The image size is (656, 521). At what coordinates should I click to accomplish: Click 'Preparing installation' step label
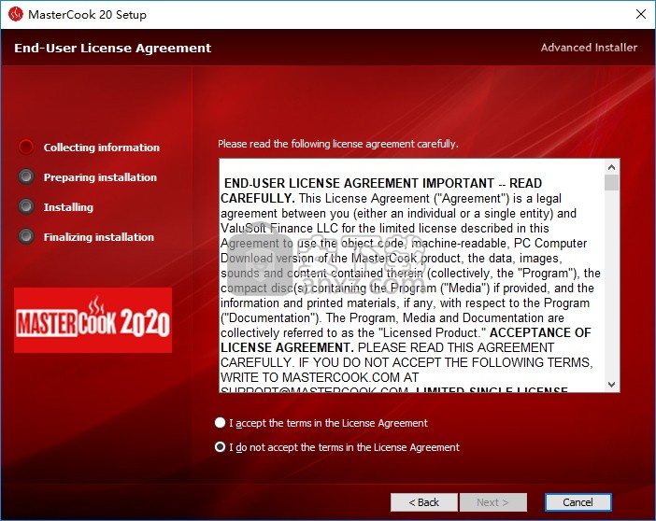(x=100, y=177)
